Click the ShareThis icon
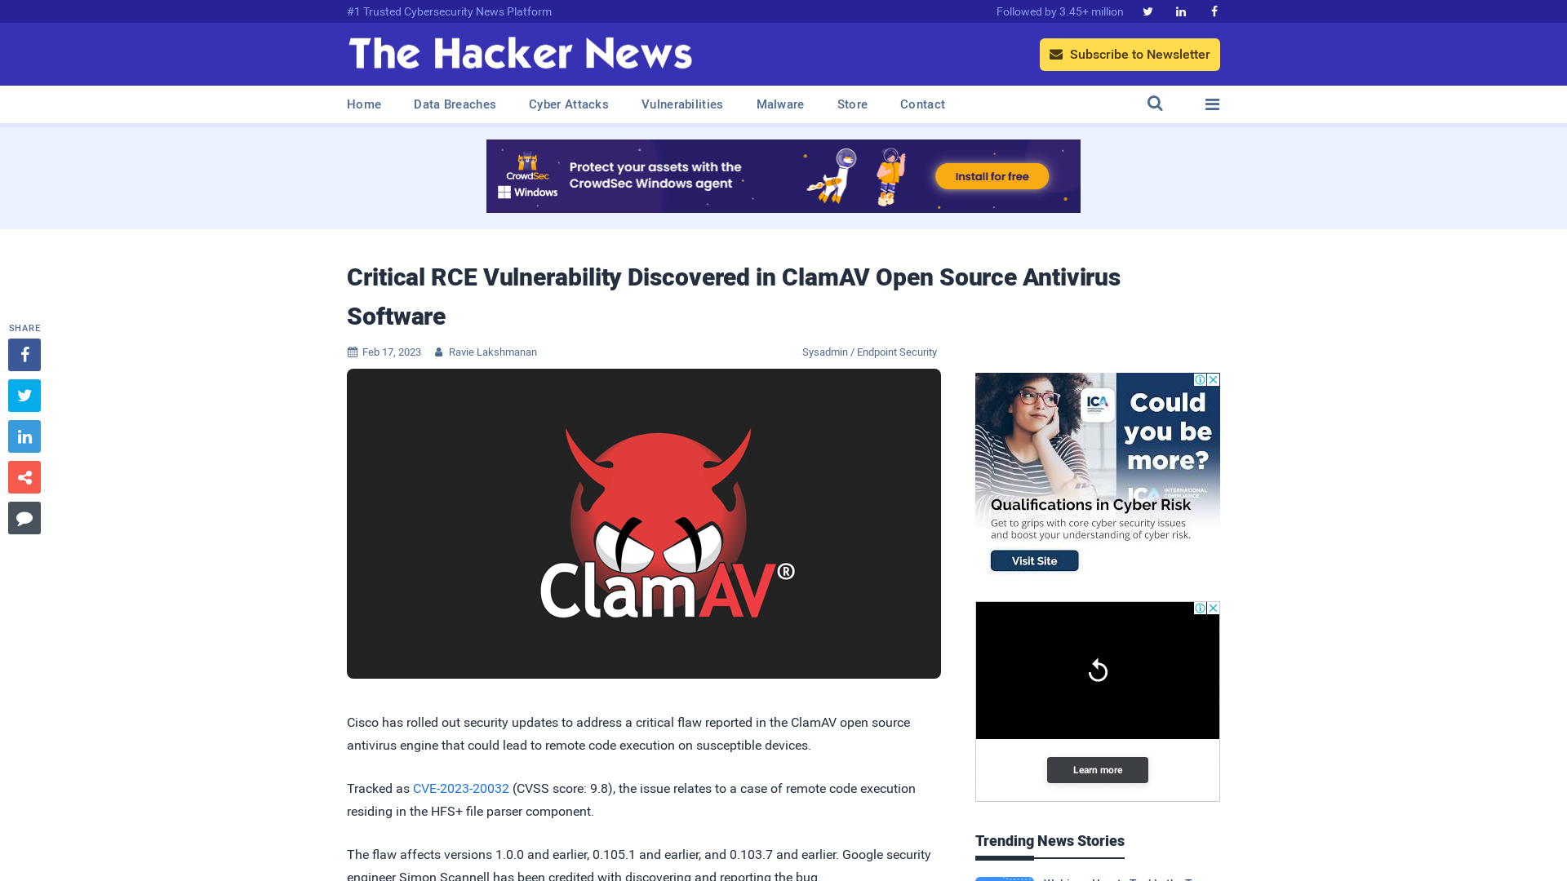 point(24,476)
